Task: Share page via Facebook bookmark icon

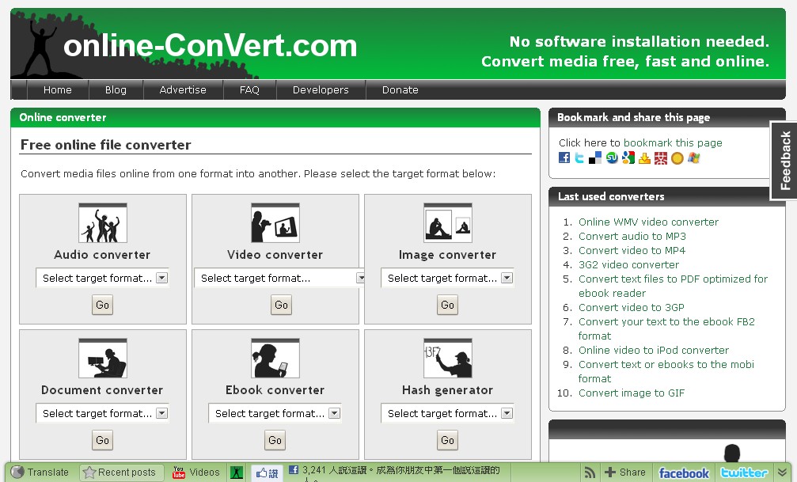Action: click(x=564, y=158)
